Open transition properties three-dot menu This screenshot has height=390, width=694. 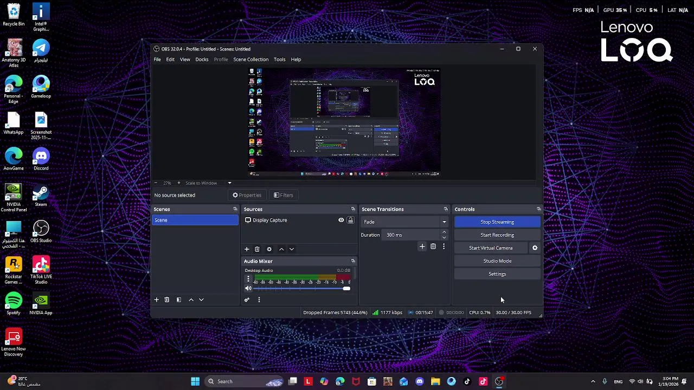444,247
